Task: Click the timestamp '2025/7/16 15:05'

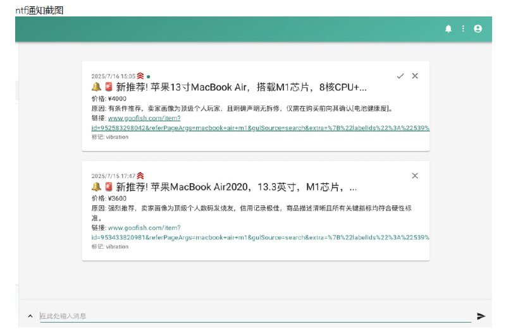Action: [113, 76]
